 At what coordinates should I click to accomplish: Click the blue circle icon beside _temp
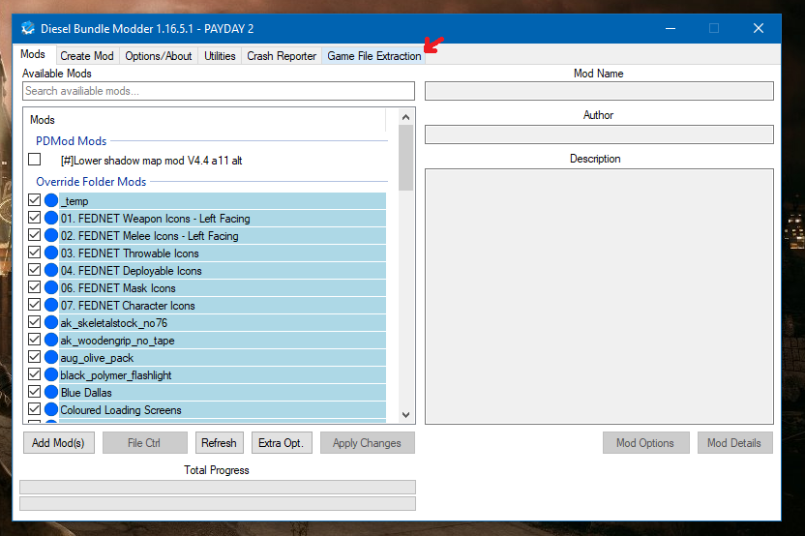[51, 200]
